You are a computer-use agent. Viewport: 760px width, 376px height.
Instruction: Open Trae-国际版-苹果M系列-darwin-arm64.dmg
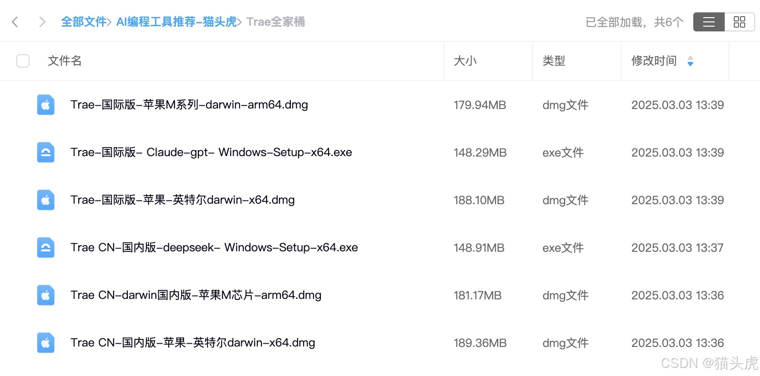click(x=189, y=105)
